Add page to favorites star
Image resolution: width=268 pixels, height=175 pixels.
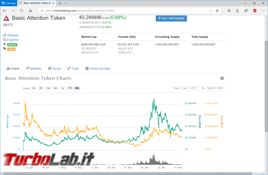pyautogui.click(x=217, y=11)
